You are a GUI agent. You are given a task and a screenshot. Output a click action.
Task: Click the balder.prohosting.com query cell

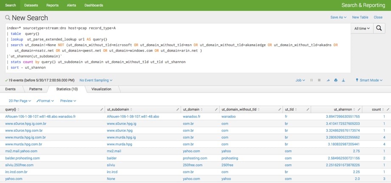coord(23,158)
